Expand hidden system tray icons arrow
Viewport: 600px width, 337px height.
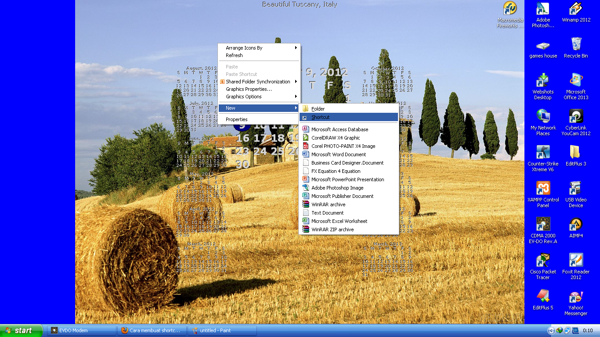point(551,330)
